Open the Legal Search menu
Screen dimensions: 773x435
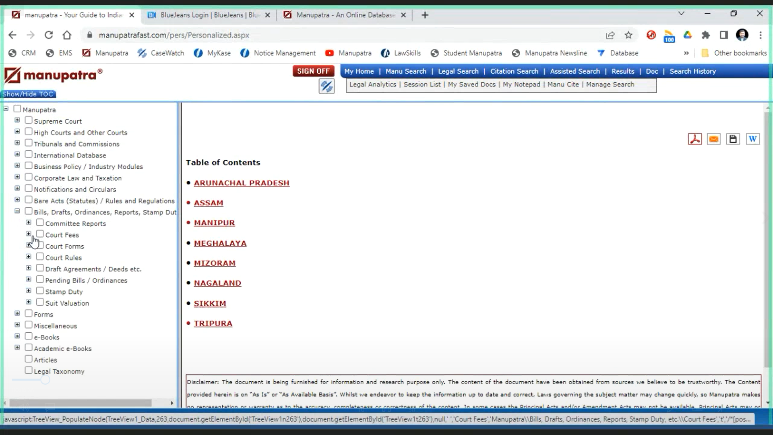pyautogui.click(x=458, y=71)
